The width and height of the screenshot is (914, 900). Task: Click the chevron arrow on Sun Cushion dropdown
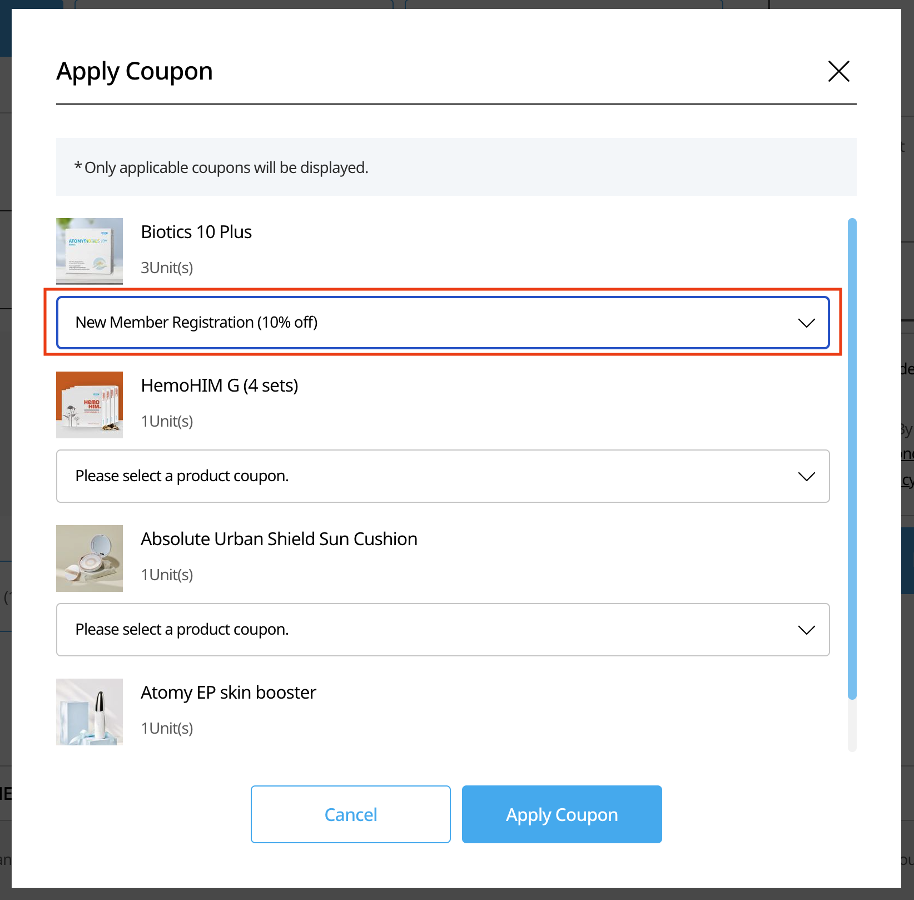point(806,630)
